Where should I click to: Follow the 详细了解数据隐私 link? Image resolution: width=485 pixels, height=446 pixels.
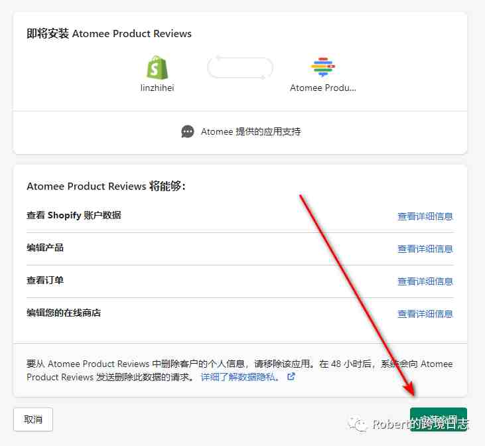[x=240, y=377]
